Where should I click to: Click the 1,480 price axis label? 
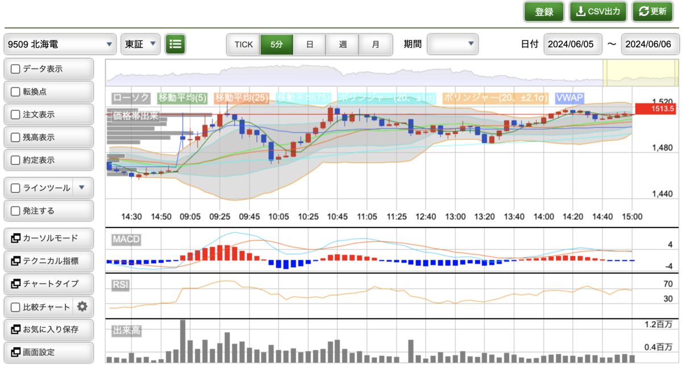coord(662,148)
